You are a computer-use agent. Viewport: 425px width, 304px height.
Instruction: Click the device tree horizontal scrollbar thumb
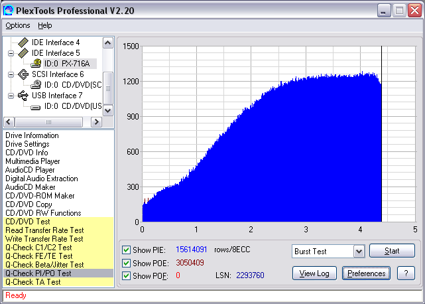coord(49,122)
